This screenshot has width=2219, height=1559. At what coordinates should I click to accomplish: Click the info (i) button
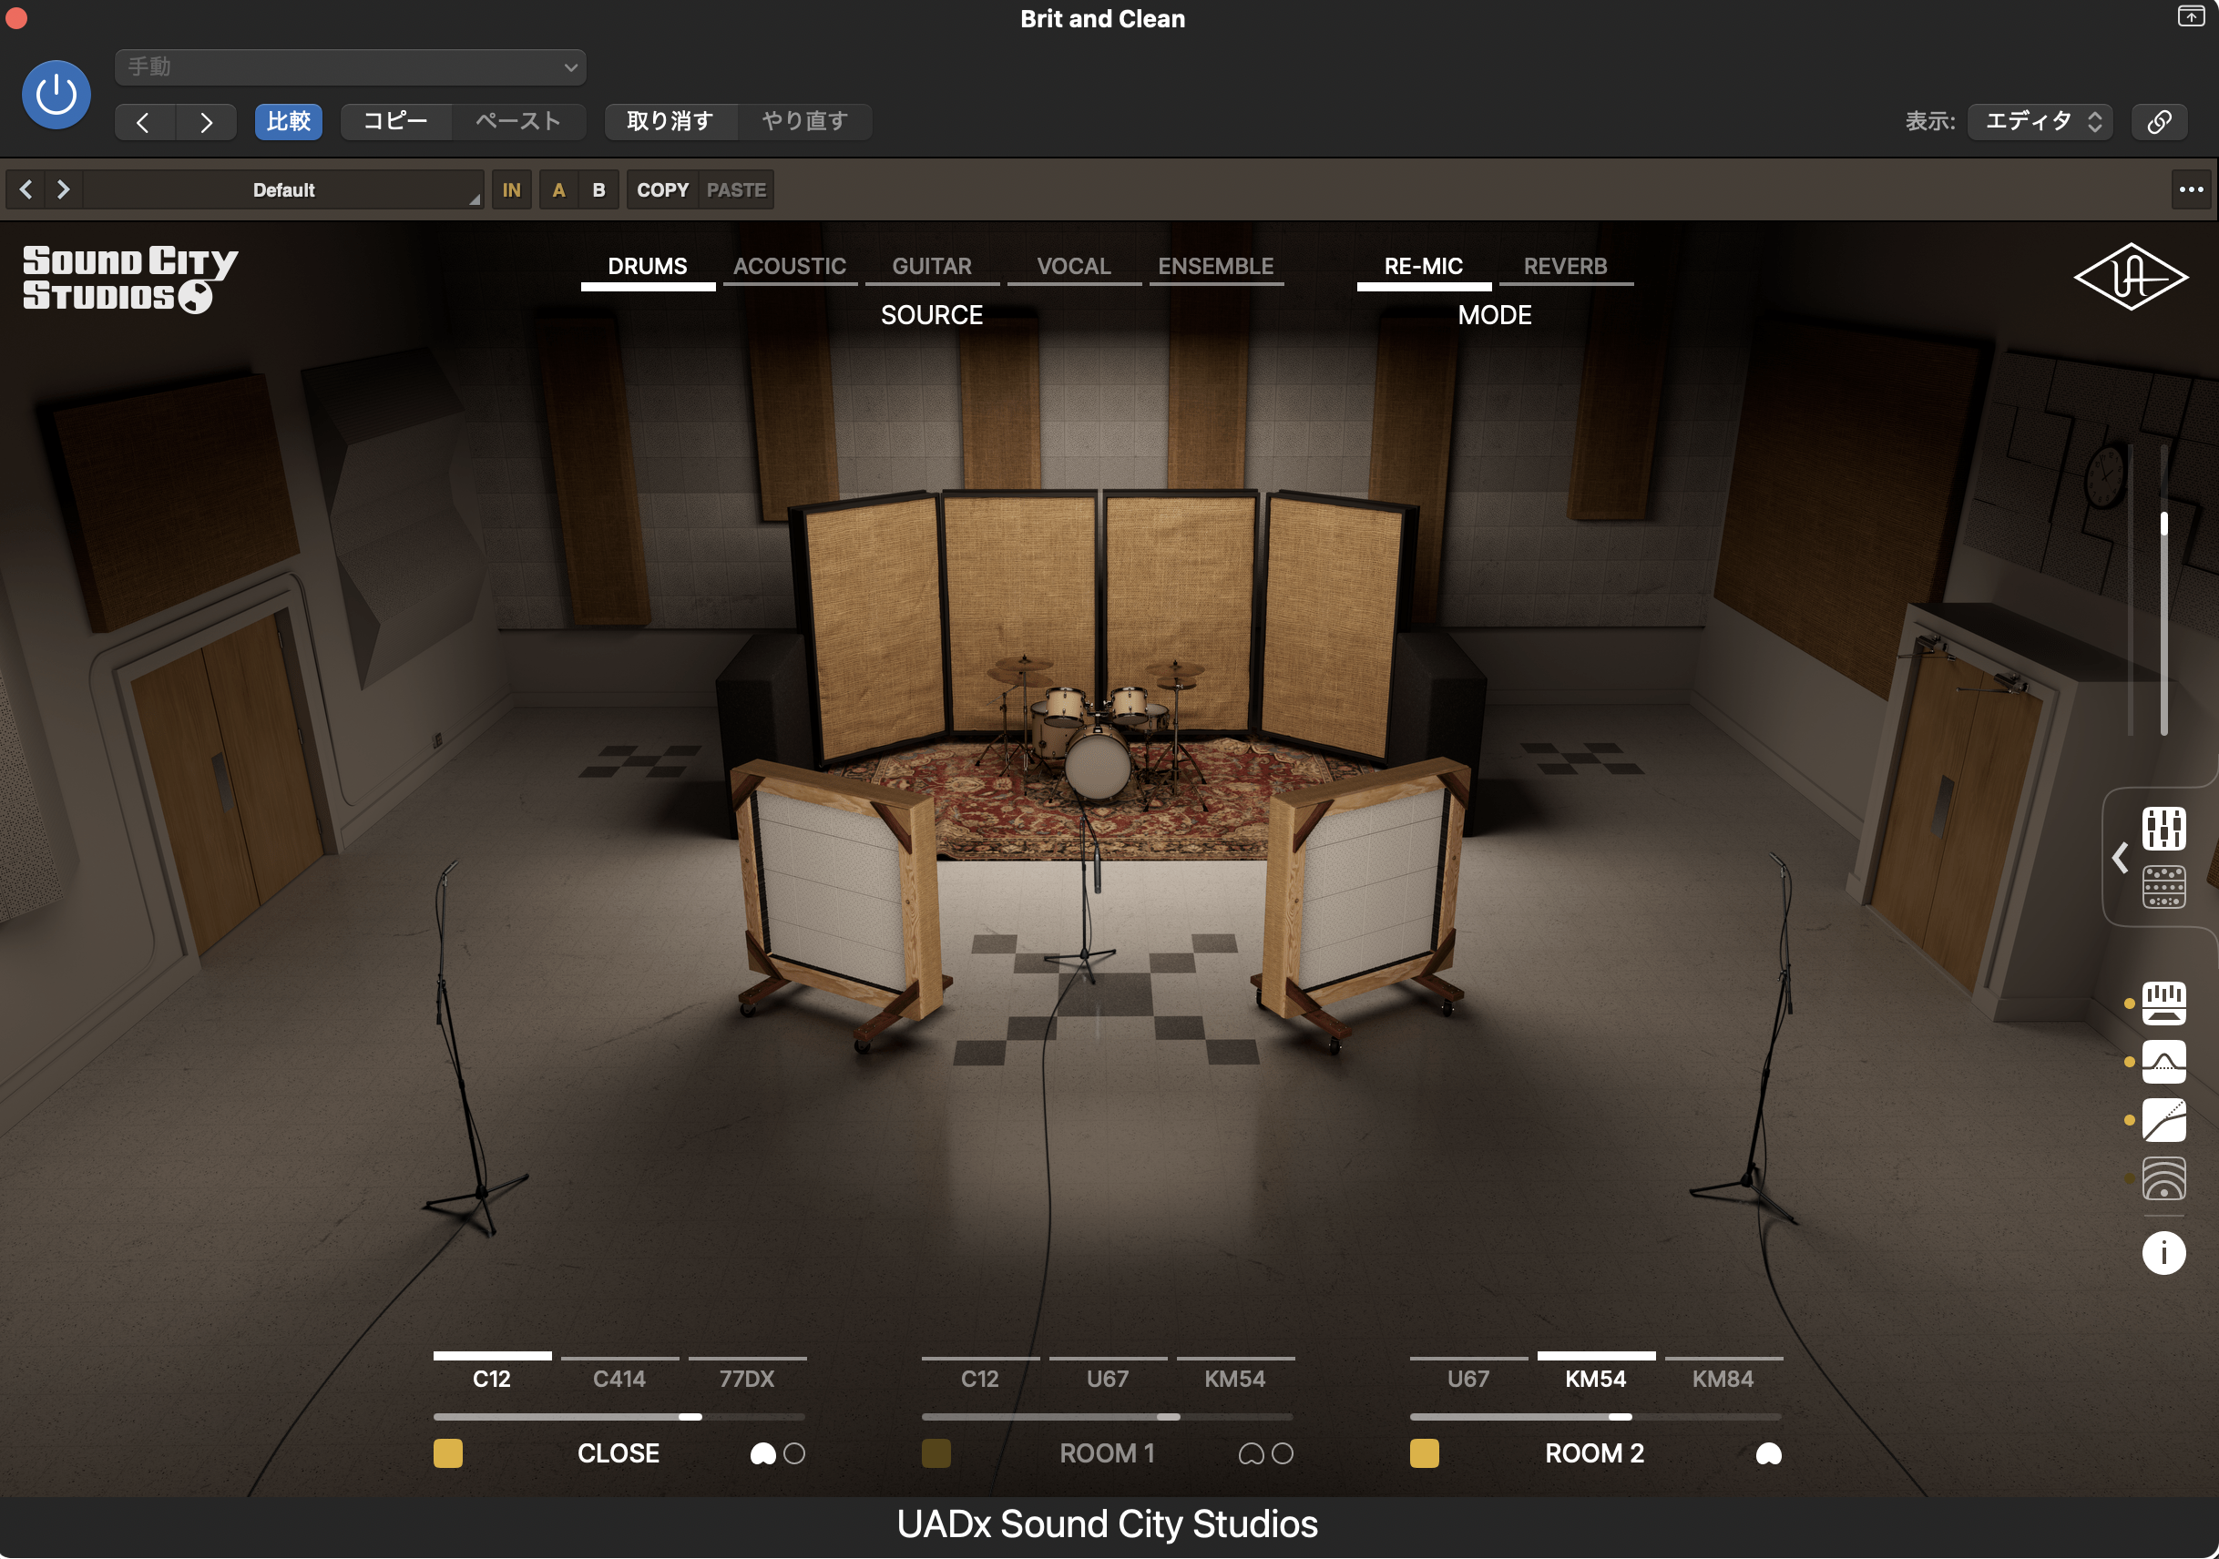click(2165, 1253)
